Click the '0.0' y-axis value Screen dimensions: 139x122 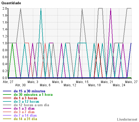coord(5,78)
